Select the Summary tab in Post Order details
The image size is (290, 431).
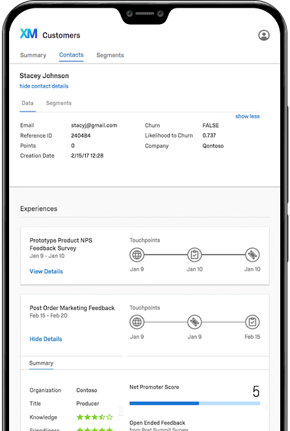41,363
